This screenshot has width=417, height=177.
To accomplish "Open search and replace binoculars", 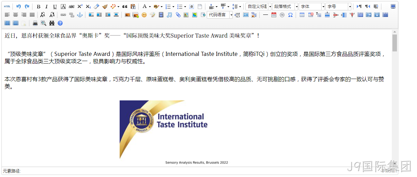I will 52,23.
